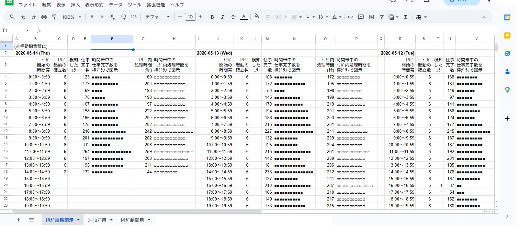Click the name box showing F1
The width and height of the screenshot is (518, 226).
13,30
